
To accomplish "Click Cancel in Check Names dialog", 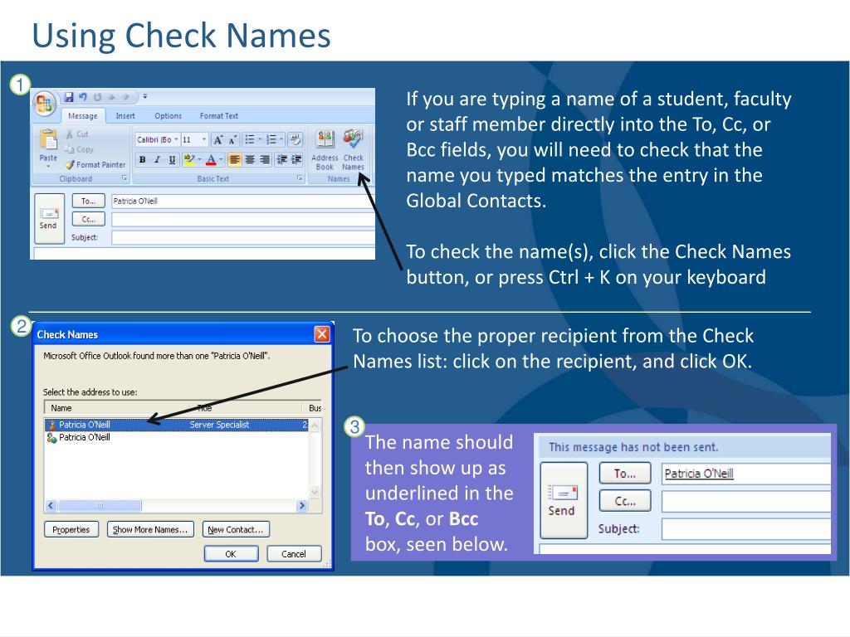I will [294, 553].
